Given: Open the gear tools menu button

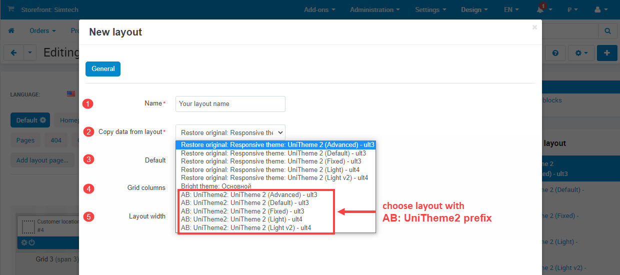Looking at the screenshot, I should pos(581,53).
